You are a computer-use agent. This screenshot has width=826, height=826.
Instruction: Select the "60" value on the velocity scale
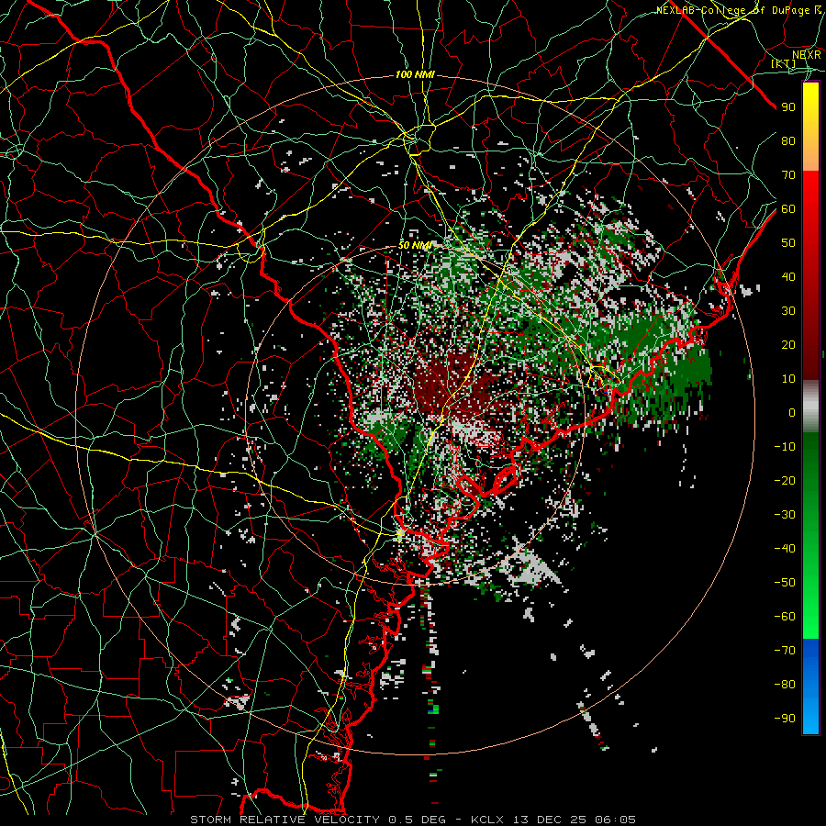coord(788,208)
